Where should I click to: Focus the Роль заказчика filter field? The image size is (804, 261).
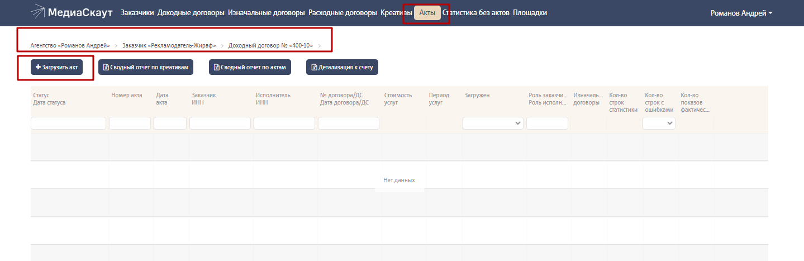click(x=547, y=123)
